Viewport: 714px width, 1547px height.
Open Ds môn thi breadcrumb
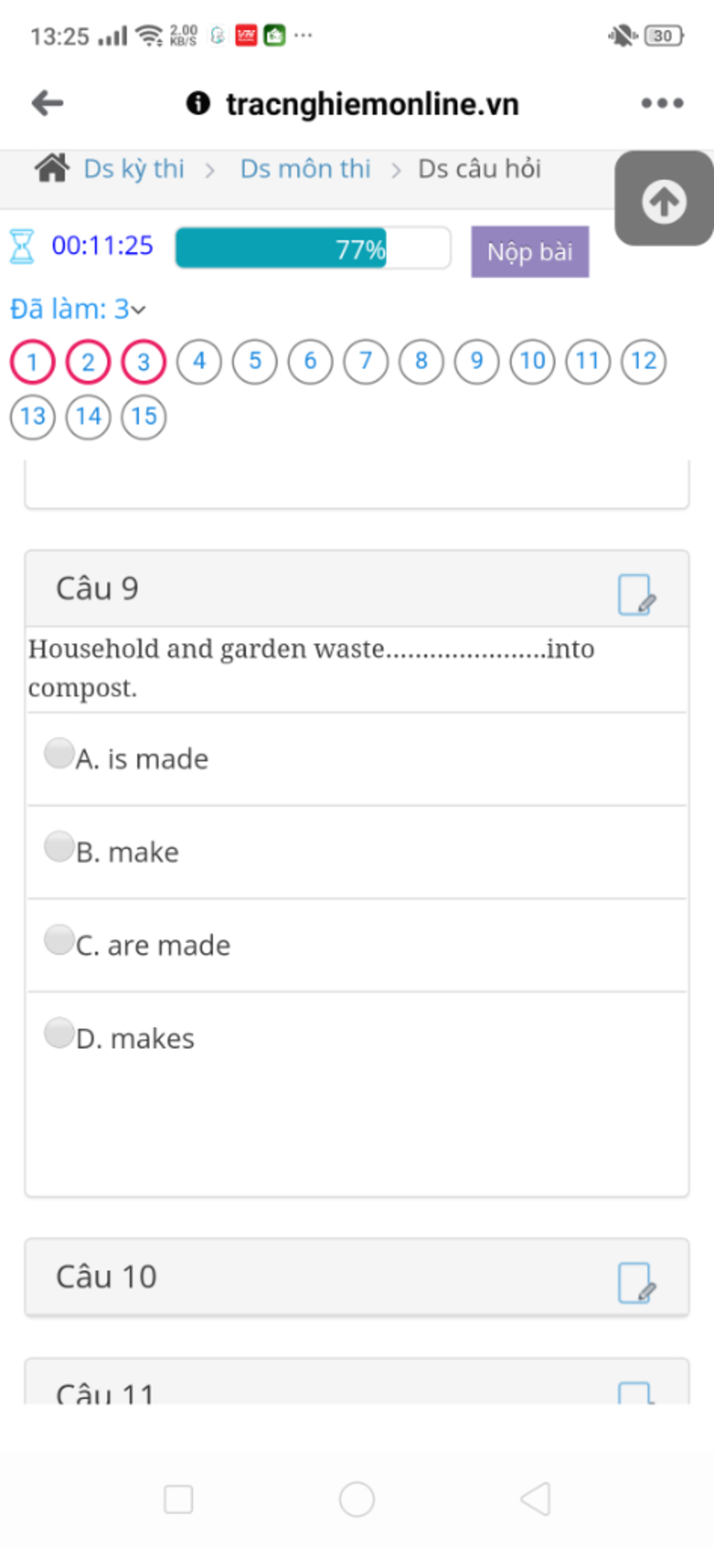pos(305,169)
